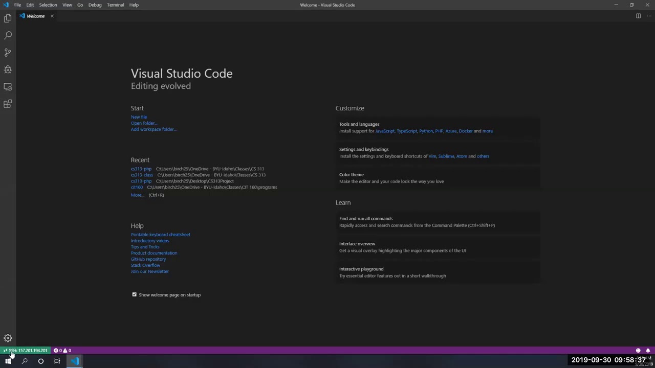
Task: Select the Welcome editor tab
Action: pos(37,16)
